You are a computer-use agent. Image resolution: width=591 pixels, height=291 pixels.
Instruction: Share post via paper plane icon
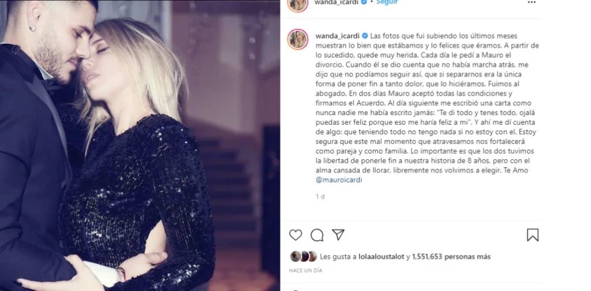(338, 234)
